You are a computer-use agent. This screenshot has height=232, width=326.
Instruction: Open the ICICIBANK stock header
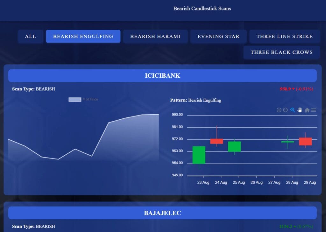[162, 75]
